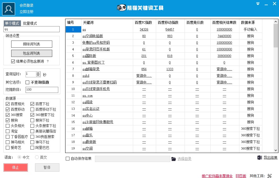Uncheck 百度相关 data source

click(7, 104)
